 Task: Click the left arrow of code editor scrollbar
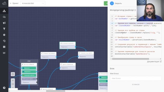coord(111,59)
